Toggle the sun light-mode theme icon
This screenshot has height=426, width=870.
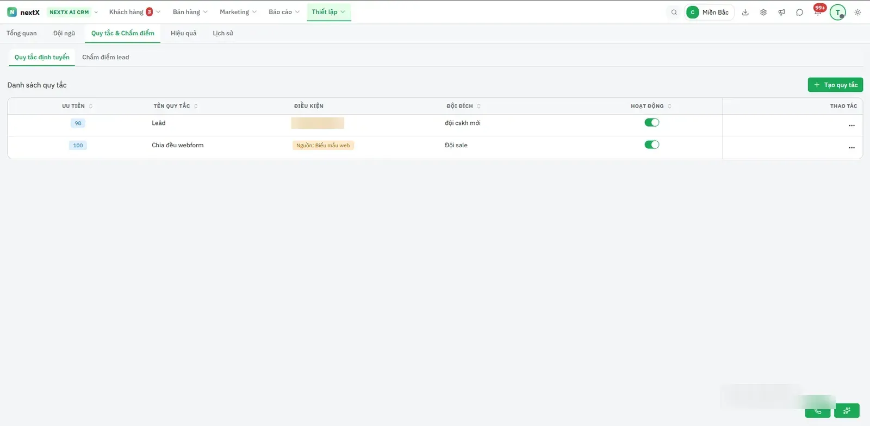857,12
